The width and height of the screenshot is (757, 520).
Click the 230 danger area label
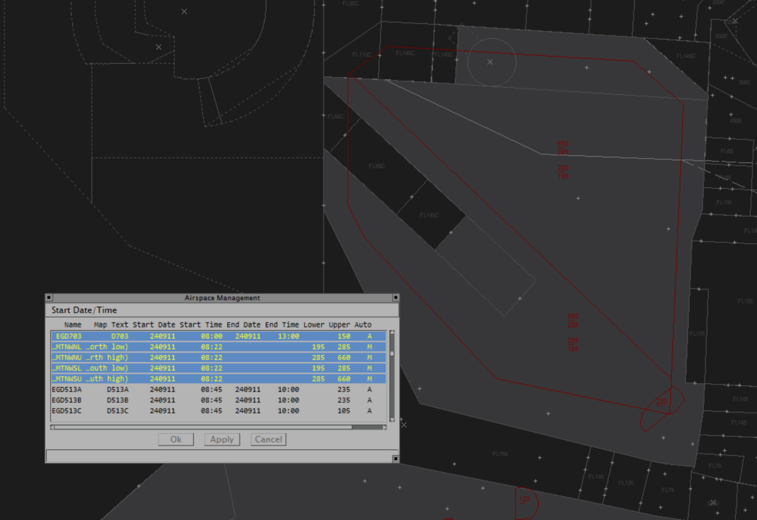662,402
